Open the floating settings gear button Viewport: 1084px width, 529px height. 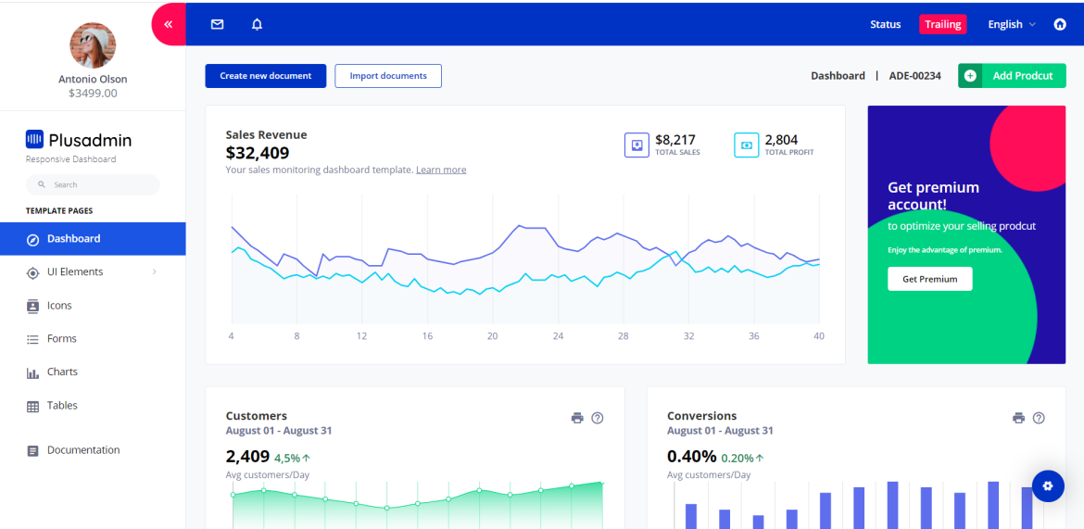(x=1048, y=486)
